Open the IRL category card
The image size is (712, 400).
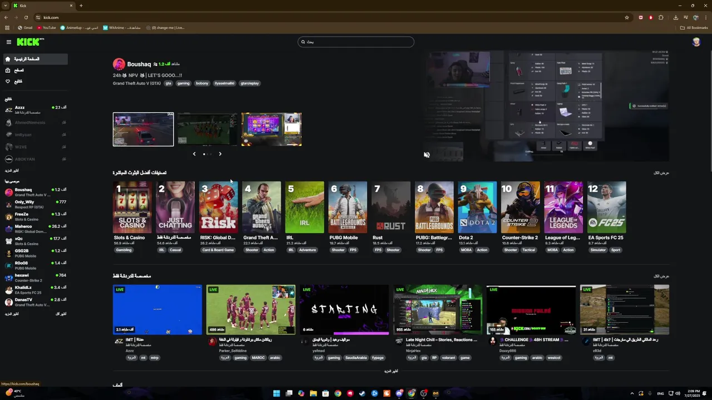point(305,207)
